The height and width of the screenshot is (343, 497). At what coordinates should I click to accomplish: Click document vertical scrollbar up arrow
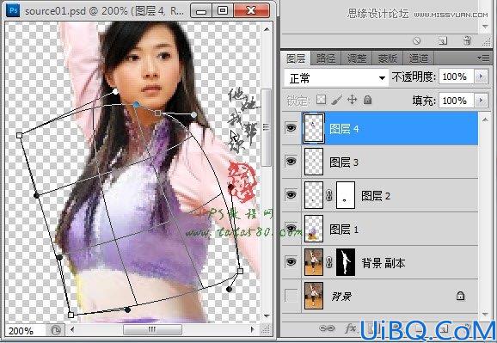point(267,29)
